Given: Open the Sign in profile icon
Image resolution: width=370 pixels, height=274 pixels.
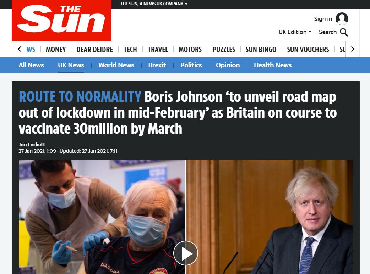Looking at the screenshot, I should click(x=342, y=19).
